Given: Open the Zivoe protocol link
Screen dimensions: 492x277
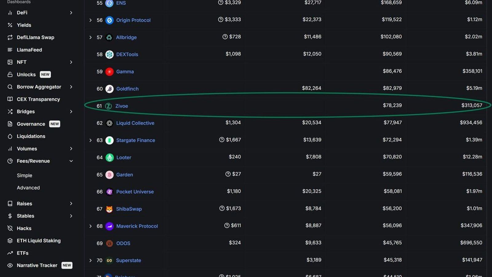Looking at the screenshot, I should coord(121,106).
